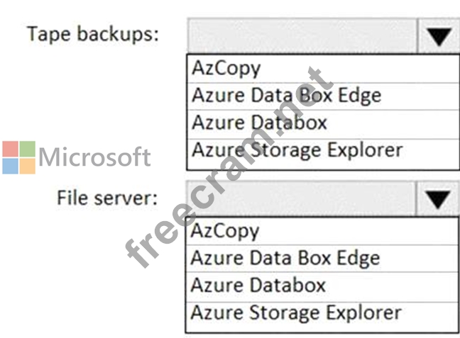Pick Azure Databox in Tape backups list

[x=259, y=123]
